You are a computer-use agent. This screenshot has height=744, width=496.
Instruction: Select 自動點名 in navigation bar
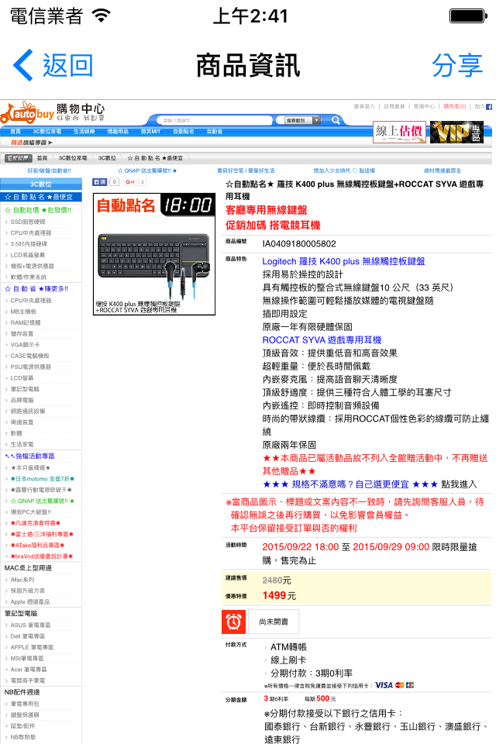click(x=183, y=132)
